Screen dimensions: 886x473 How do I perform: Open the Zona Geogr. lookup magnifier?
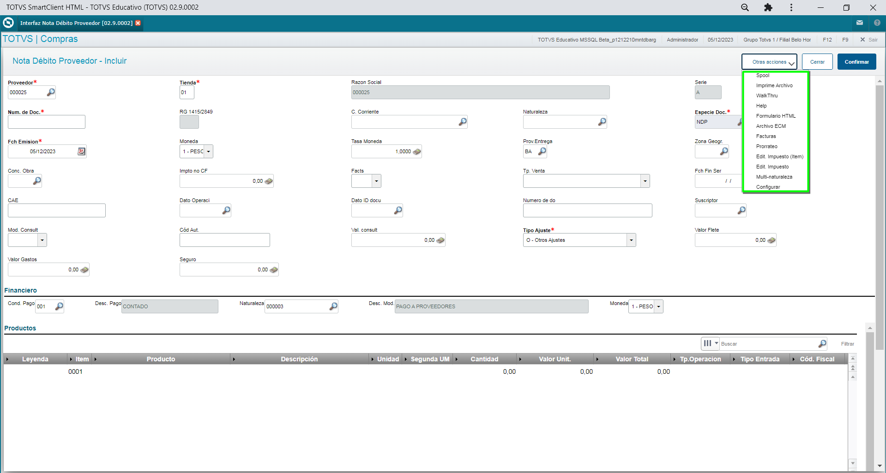coord(724,151)
